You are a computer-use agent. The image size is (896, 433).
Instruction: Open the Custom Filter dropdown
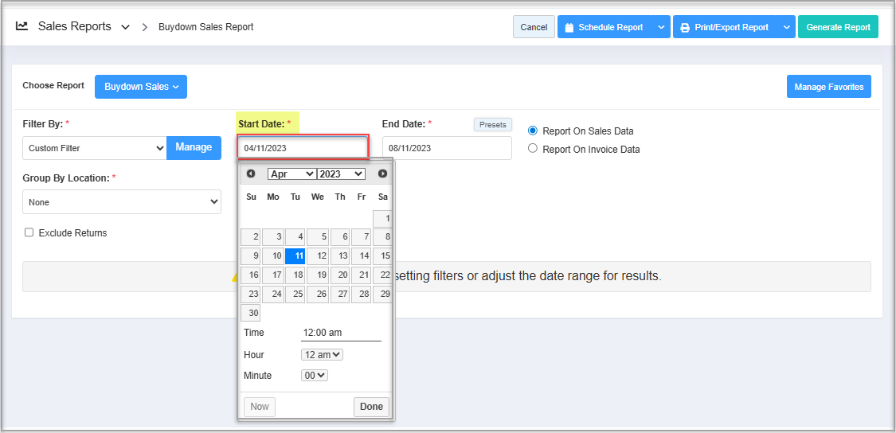coord(95,148)
